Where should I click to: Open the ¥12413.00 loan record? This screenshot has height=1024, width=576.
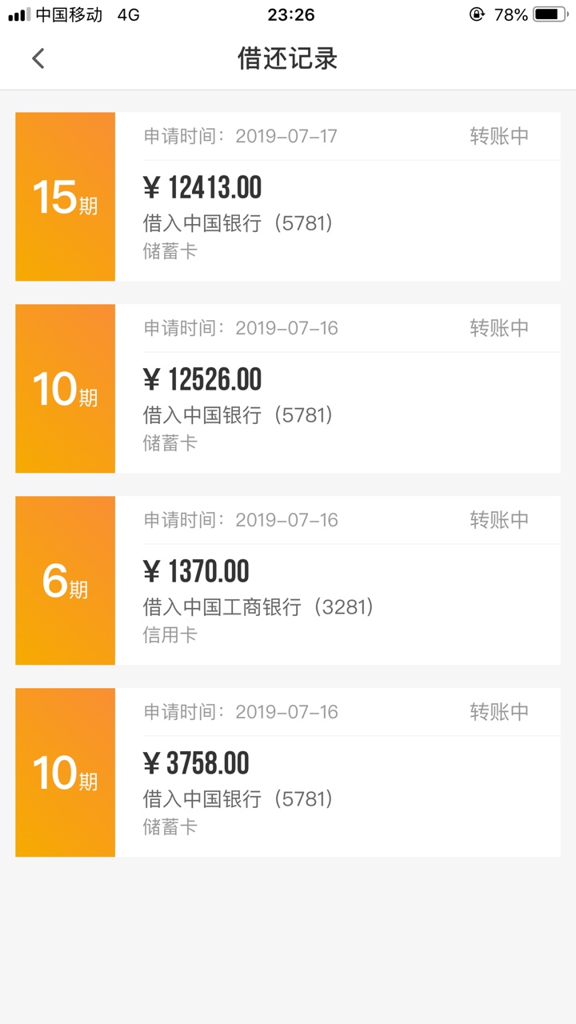(x=288, y=197)
